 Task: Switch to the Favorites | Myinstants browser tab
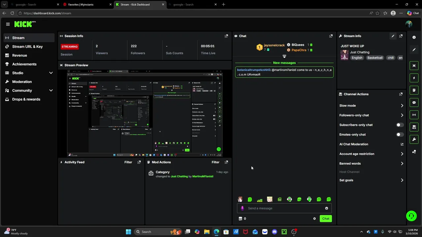coord(87,5)
